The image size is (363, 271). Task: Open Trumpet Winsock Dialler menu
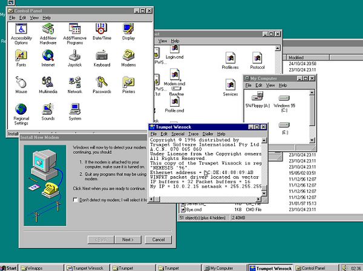208,134
